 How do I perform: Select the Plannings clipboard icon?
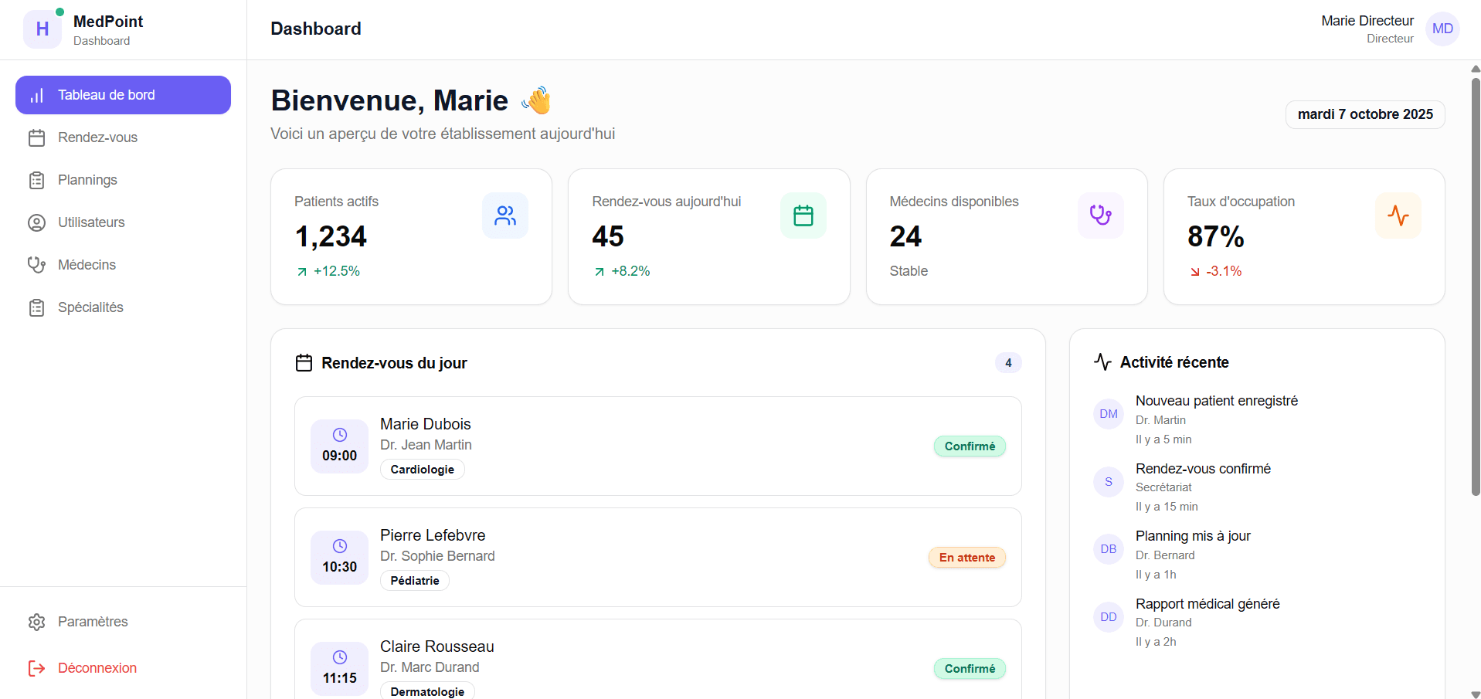pos(37,180)
